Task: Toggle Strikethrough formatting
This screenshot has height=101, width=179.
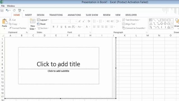Action: pos(69,27)
